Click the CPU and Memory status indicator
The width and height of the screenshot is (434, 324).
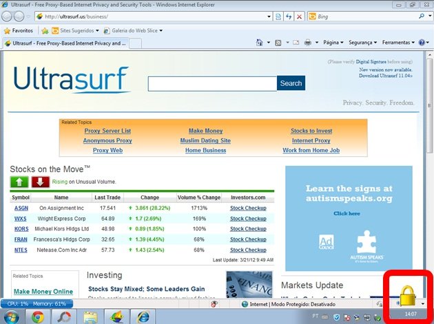pyautogui.click(x=37, y=304)
